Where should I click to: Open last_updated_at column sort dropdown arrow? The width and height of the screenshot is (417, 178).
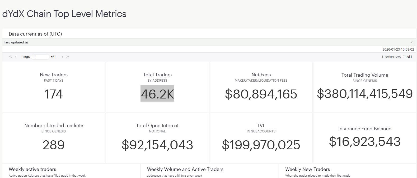pos(412,42)
